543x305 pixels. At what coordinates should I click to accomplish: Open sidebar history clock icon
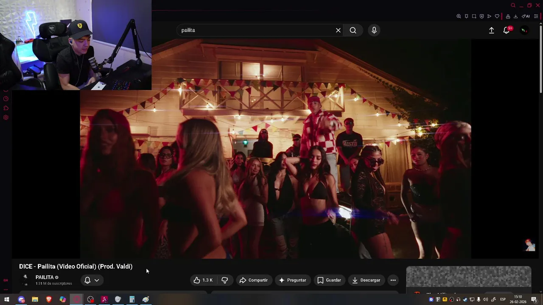(6, 99)
